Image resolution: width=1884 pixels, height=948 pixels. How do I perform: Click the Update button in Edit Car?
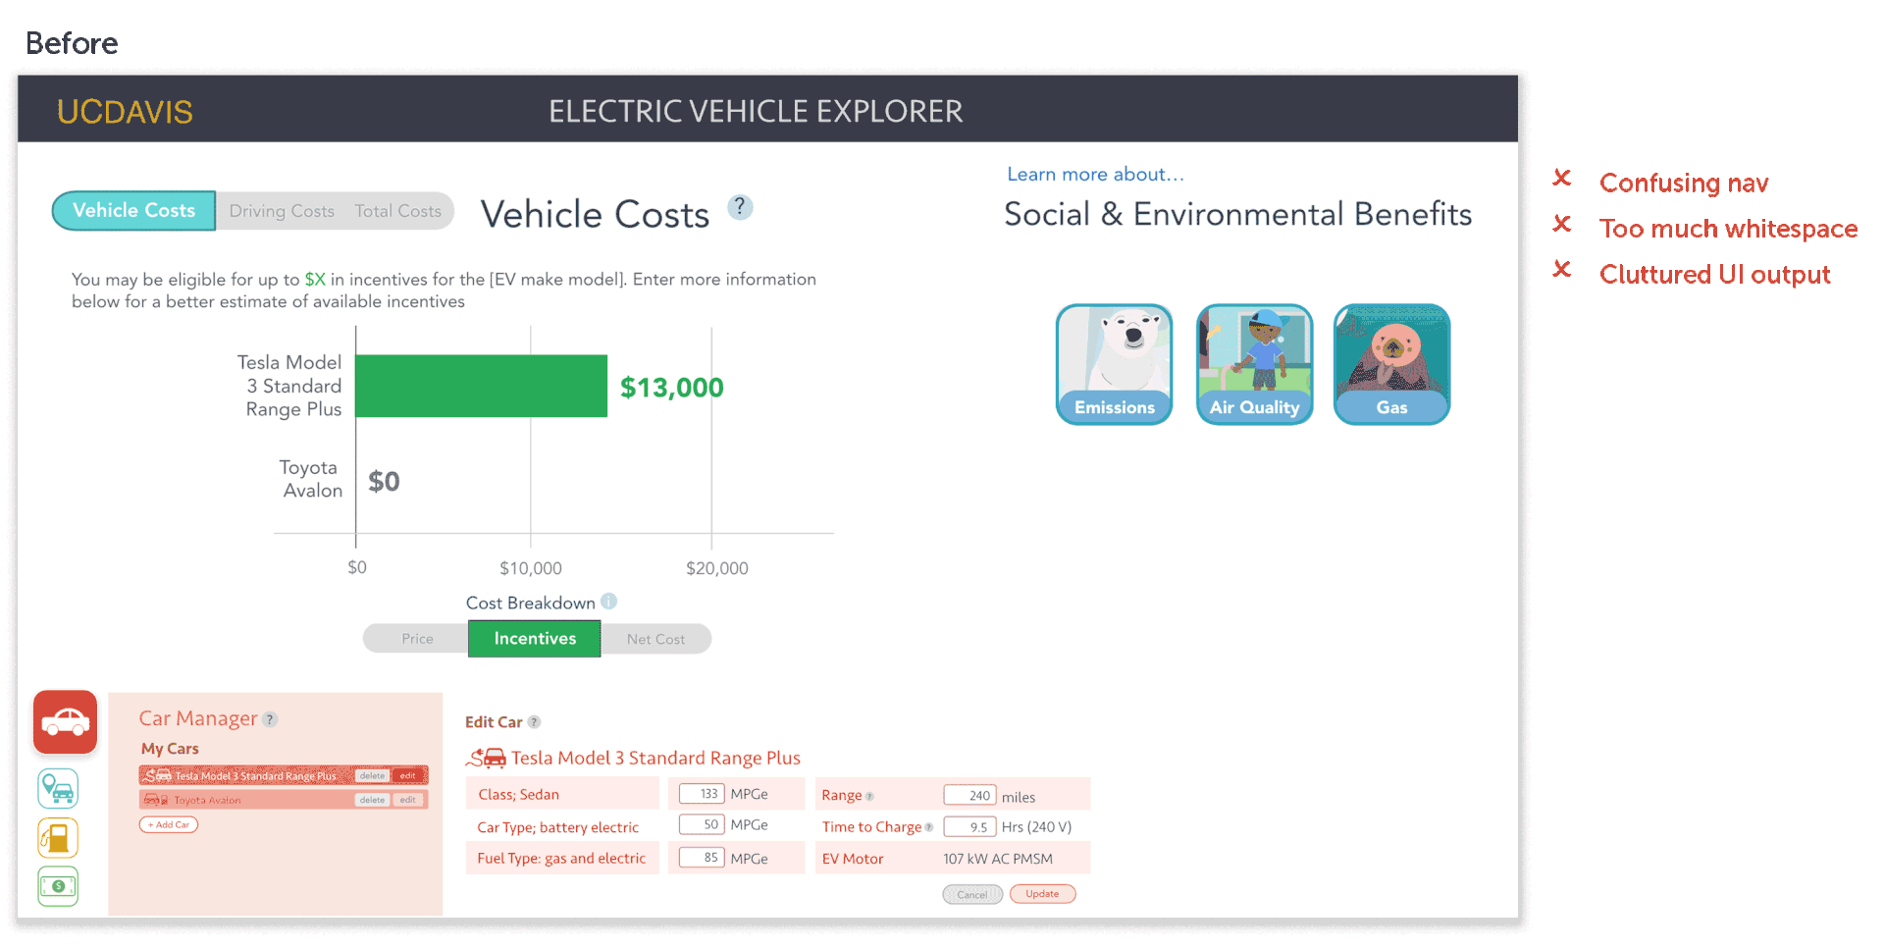pyautogui.click(x=1042, y=894)
